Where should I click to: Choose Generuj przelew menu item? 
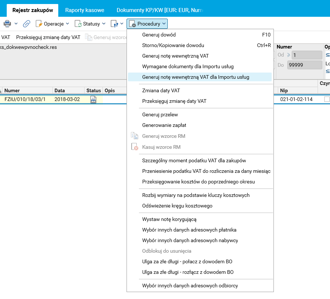(x=200, y=114)
